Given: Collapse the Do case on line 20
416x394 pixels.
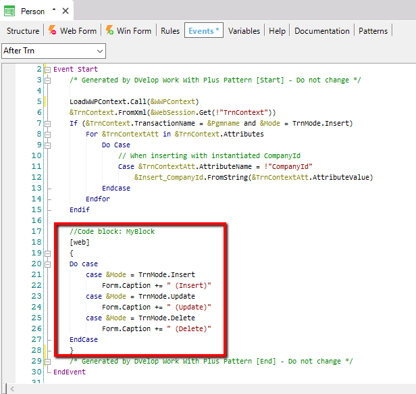Looking at the screenshot, I should coord(47,264).
